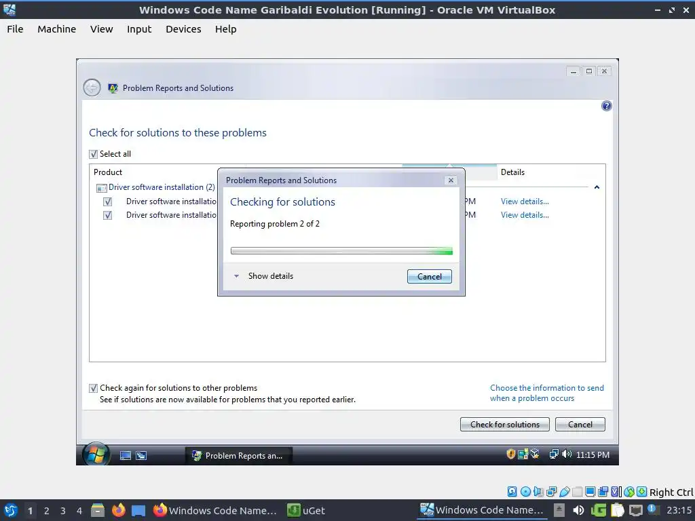Open the View menu
695x521 pixels.
tap(102, 29)
